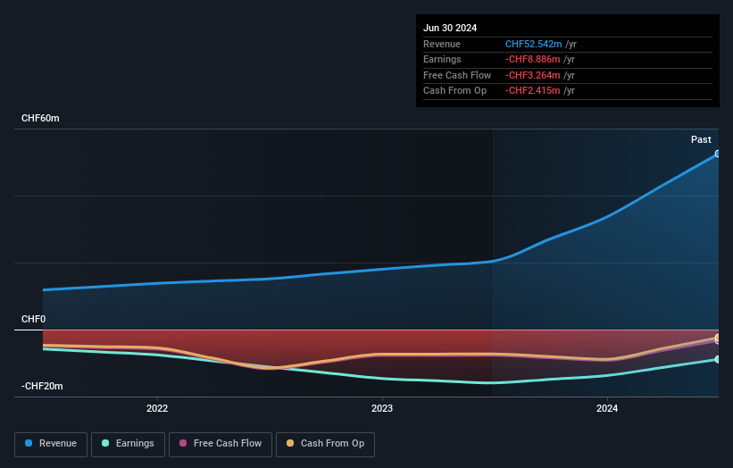Click the CHF52.542m revenue value
The height and width of the screenshot is (468, 733).
pyautogui.click(x=533, y=44)
